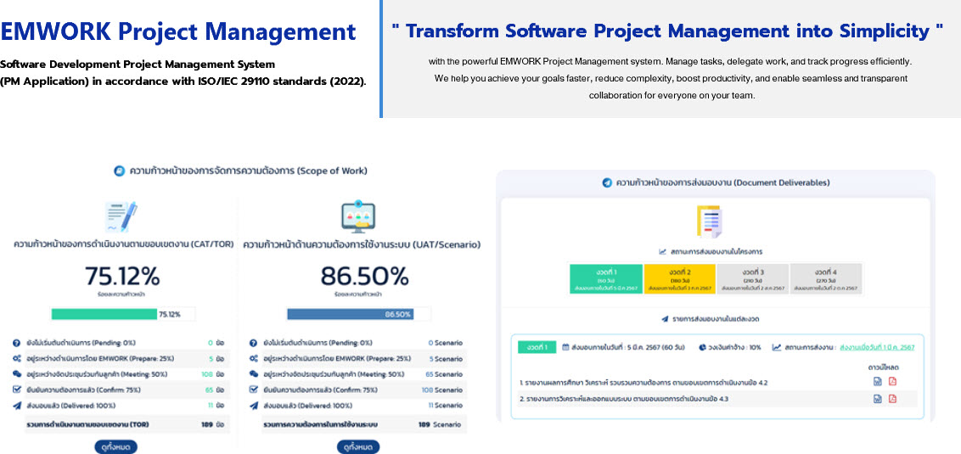Click report item 1 referencing section 4.2
961x454 pixels.
point(643,383)
